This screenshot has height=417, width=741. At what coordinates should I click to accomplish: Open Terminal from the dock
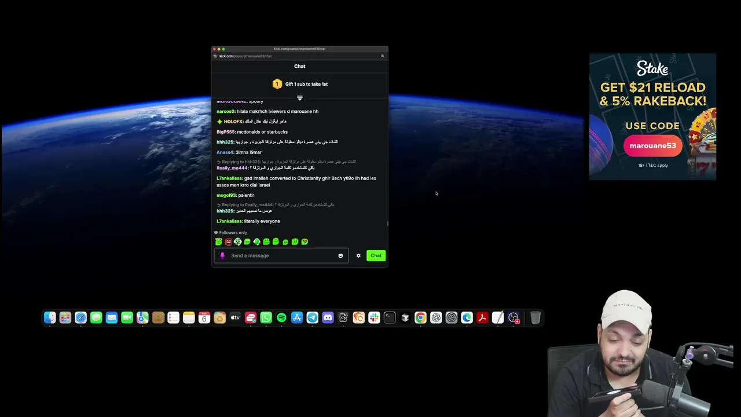pyautogui.click(x=390, y=317)
